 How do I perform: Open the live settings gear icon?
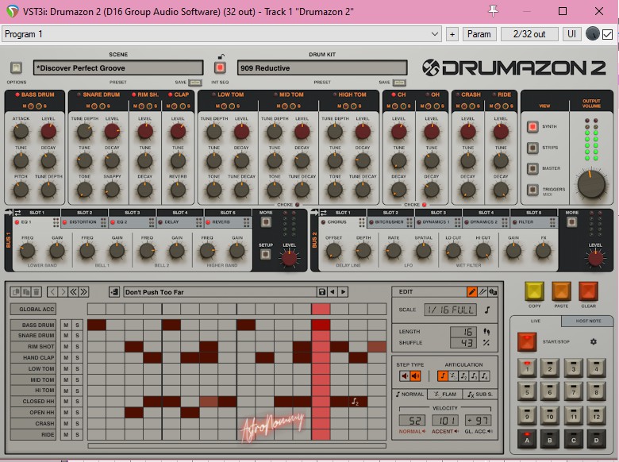tap(593, 341)
